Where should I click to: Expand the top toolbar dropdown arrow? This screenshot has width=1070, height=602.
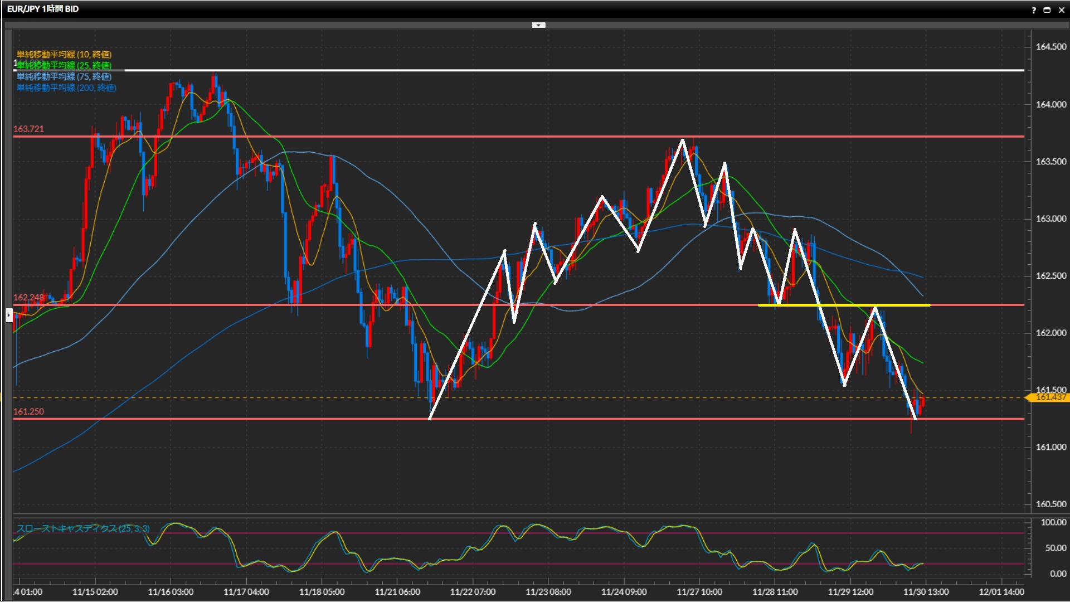(538, 25)
